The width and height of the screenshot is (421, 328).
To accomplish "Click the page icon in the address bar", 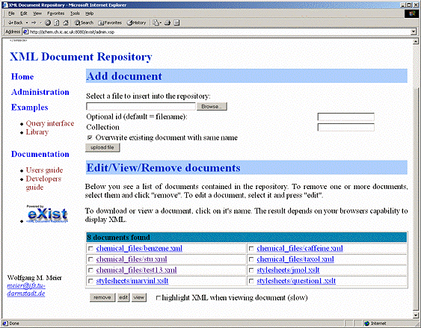I will (x=25, y=32).
